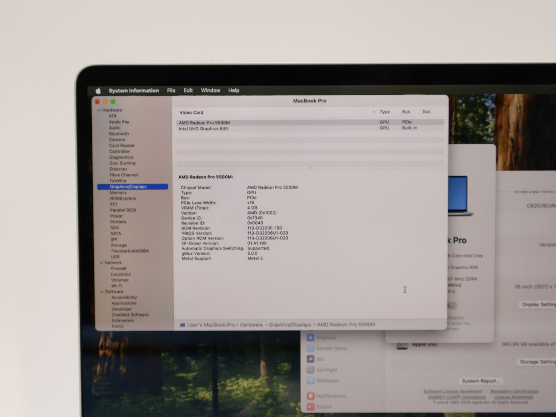556x417 pixels.
Task: Select the AMD Radeon Pro 5500M row
Action: [310, 122]
